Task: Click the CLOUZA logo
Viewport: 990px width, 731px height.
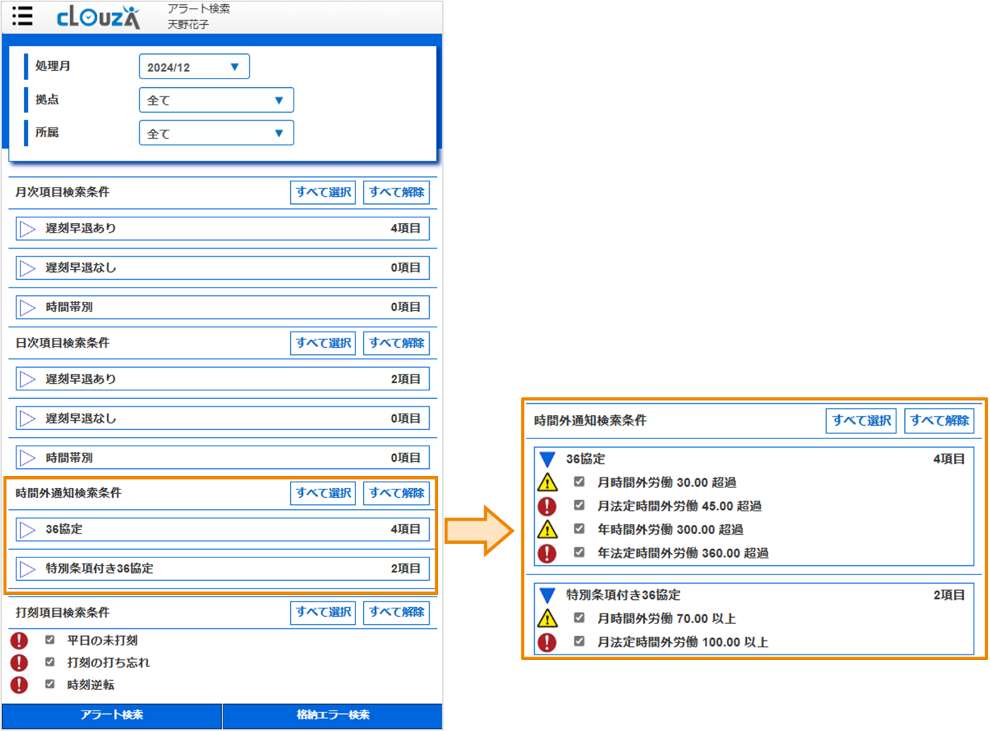Action: pos(98,17)
